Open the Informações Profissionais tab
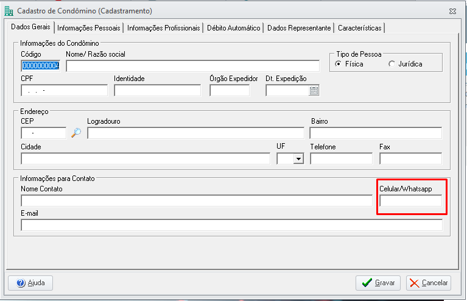 [x=164, y=28]
